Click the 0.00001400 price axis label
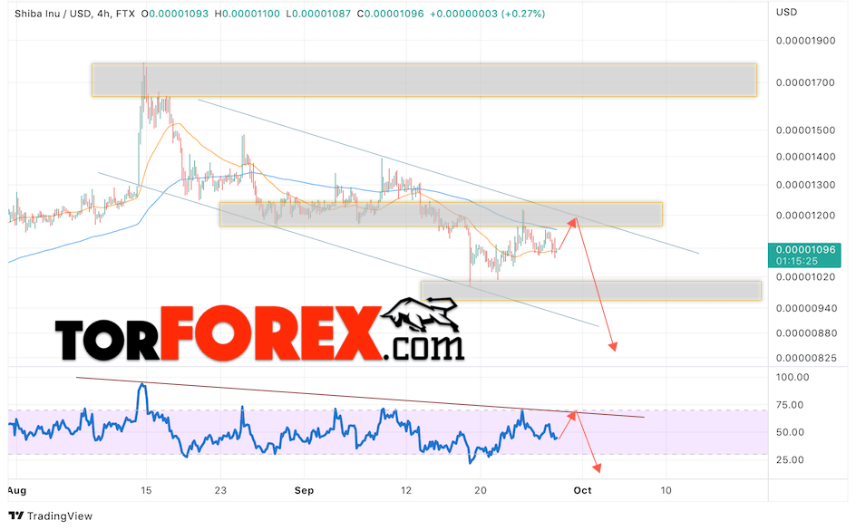 806,157
